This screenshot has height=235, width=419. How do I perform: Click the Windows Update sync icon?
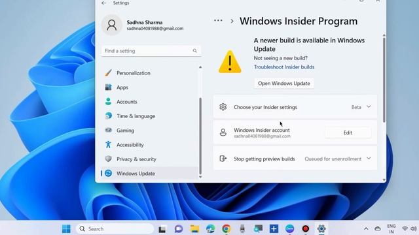point(108,173)
